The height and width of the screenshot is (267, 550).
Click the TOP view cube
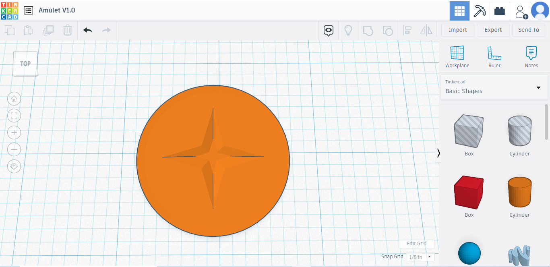(x=25, y=64)
